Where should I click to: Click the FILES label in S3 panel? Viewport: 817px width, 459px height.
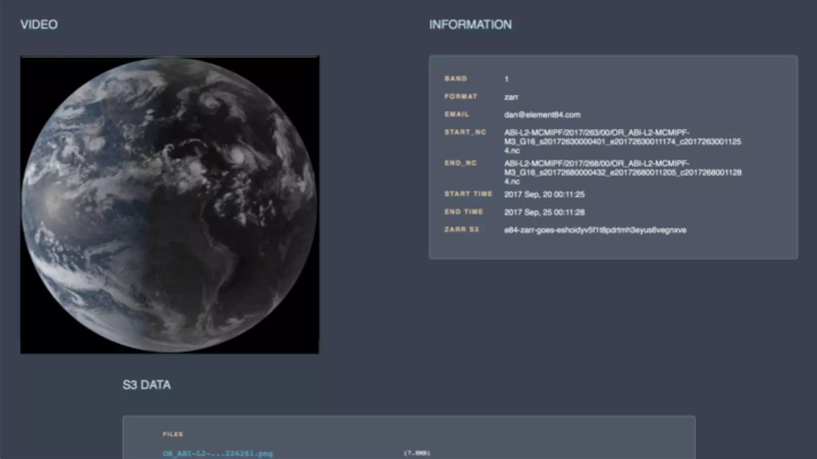coord(173,434)
